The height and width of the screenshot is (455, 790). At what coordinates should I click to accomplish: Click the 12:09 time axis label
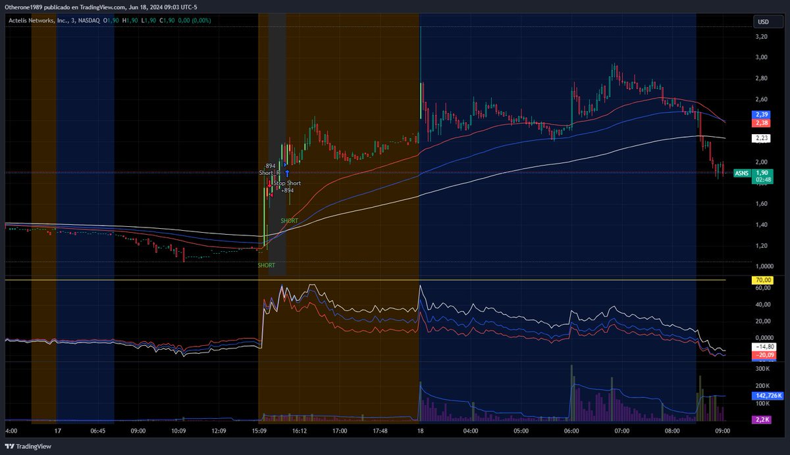(x=219, y=431)
